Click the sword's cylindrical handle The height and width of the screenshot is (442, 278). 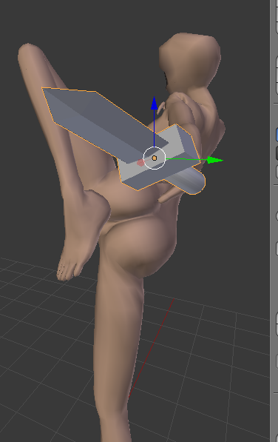pos(189,181)
